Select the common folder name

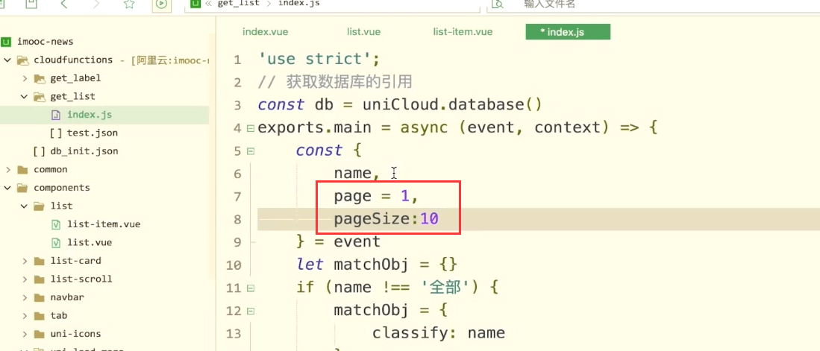point(50,170)
